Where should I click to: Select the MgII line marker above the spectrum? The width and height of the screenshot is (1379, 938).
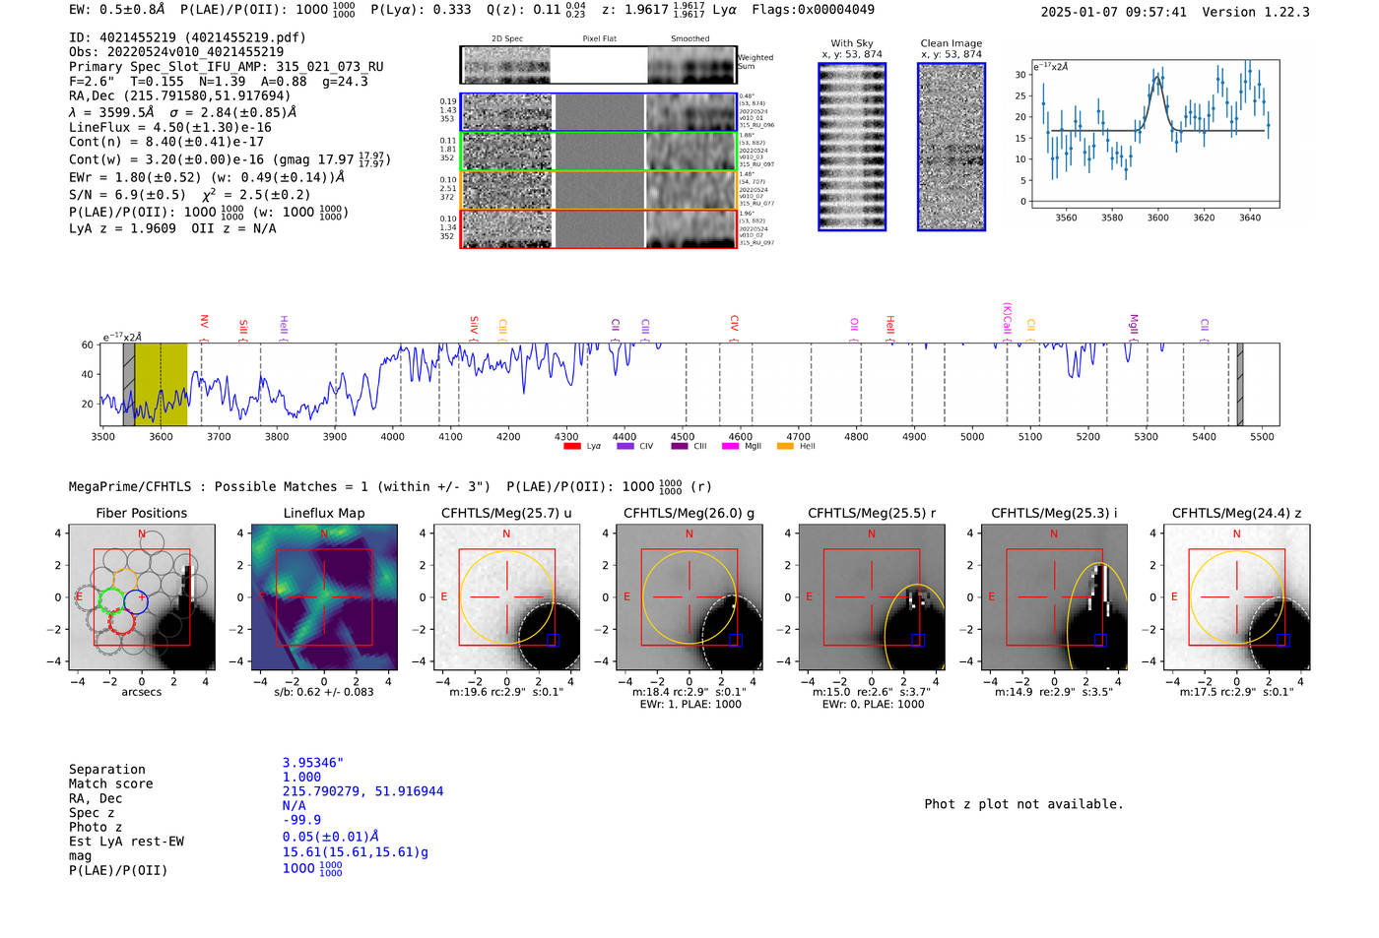pyautogui.click(x=1133, y=324)
